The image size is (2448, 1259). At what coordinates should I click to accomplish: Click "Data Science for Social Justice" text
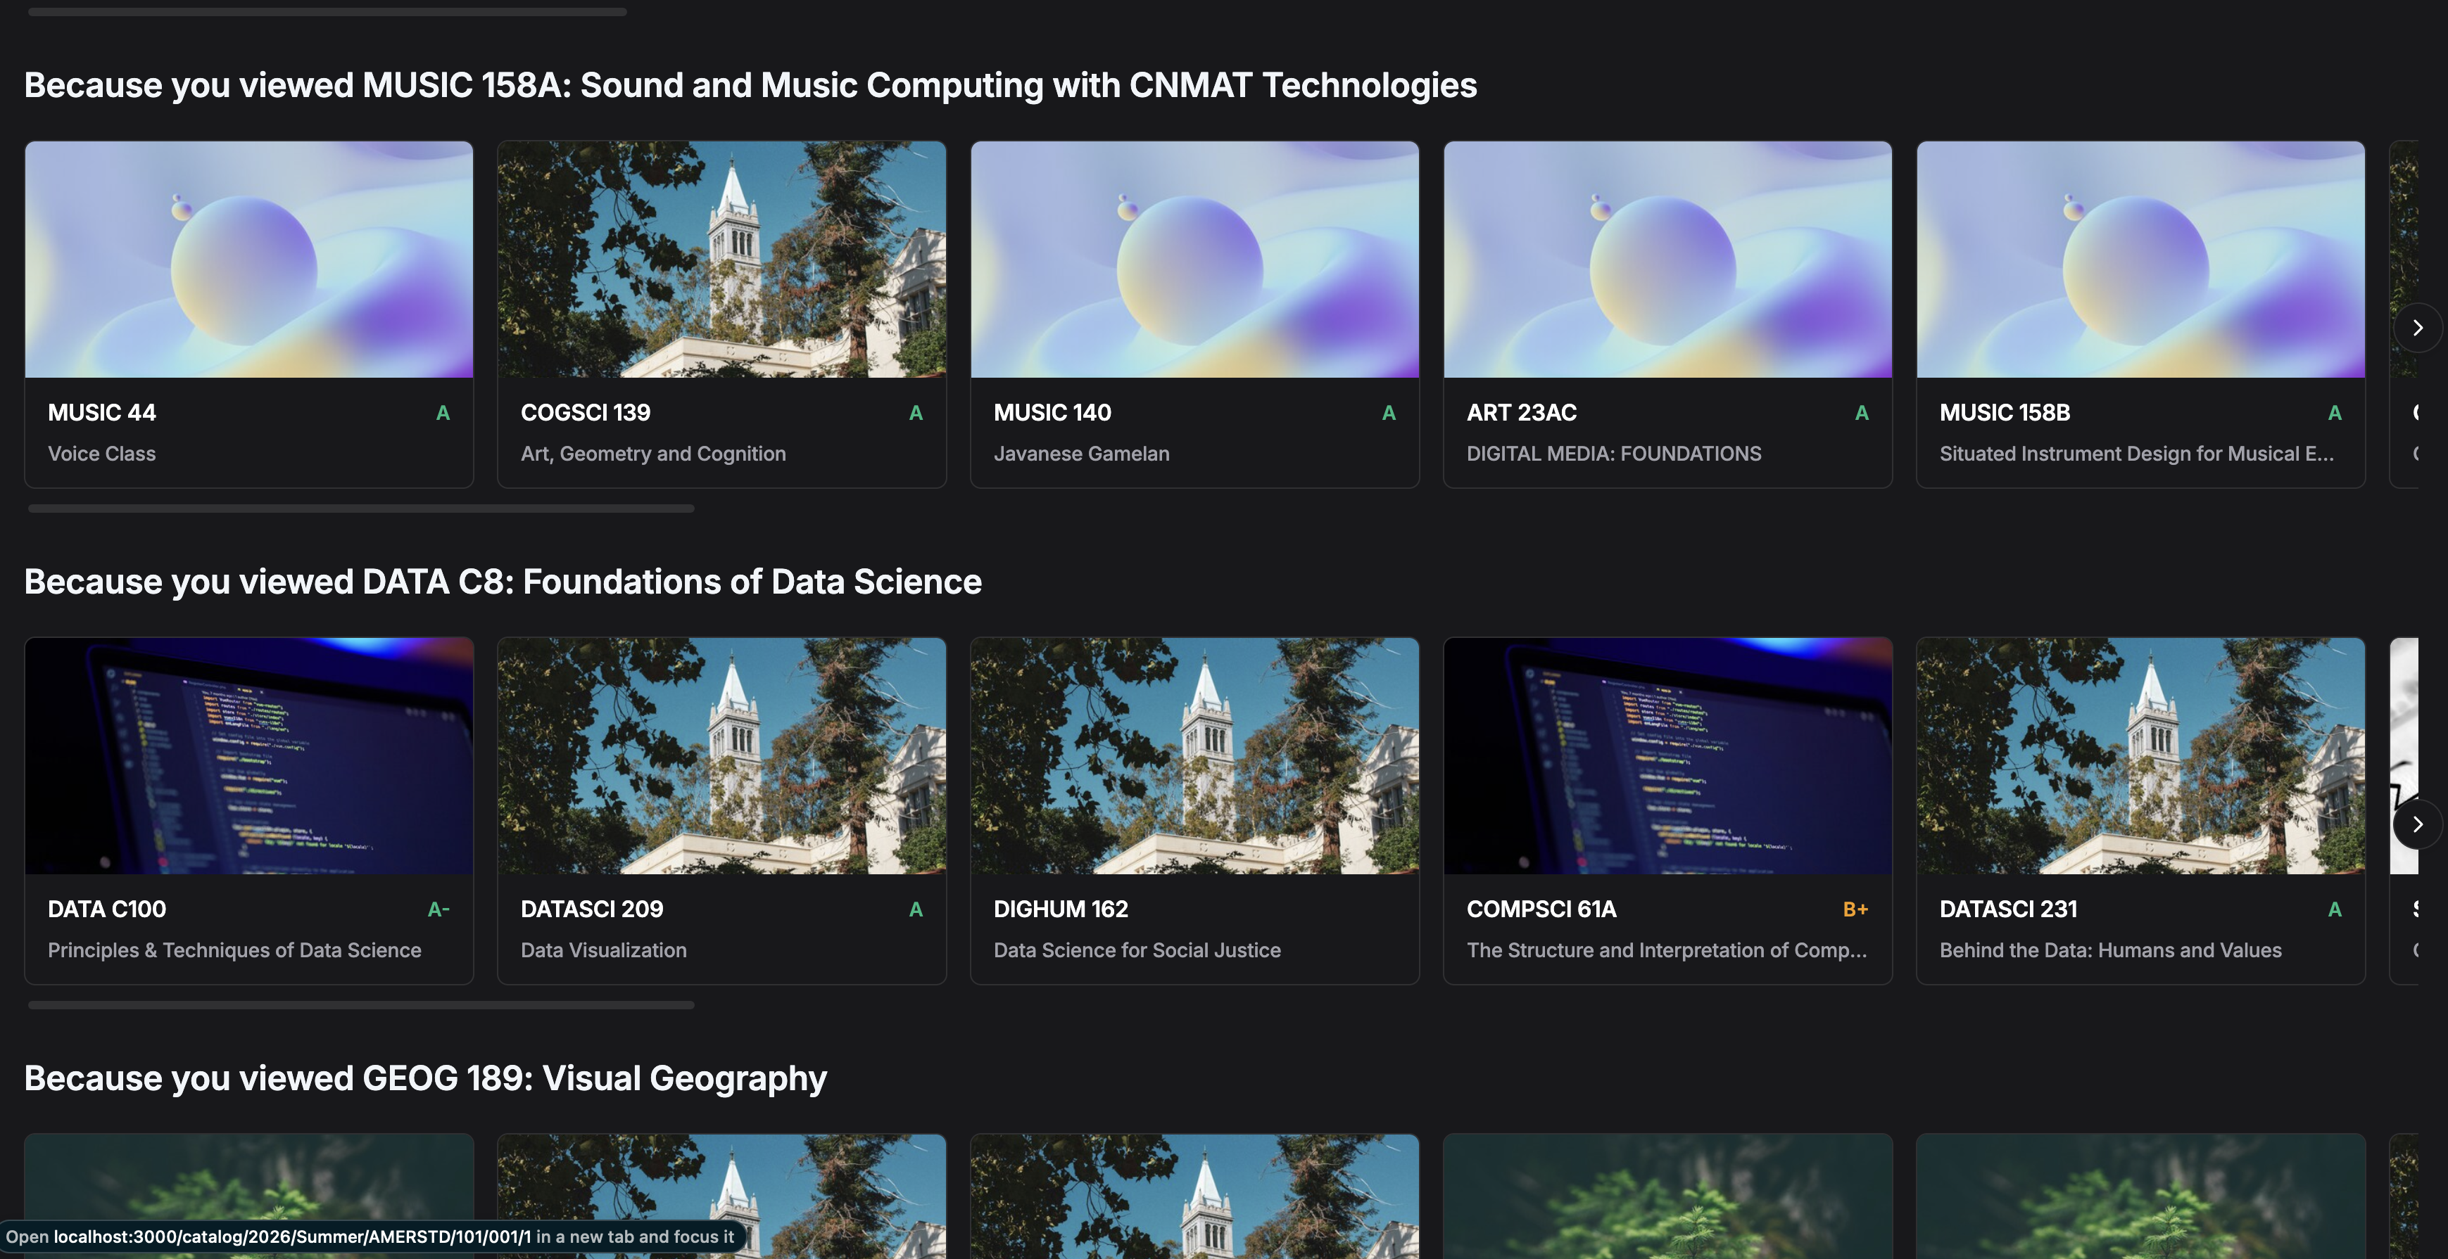click(1137, 950)
